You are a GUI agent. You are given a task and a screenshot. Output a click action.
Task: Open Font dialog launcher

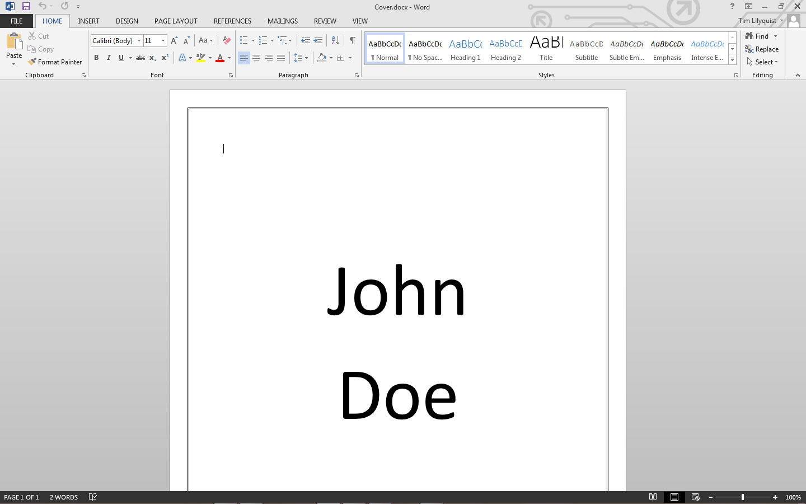tap(231, 75)
